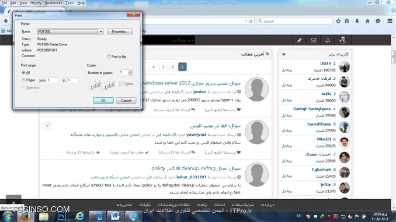Enable the Print to file checkbox

click(109, 57)
